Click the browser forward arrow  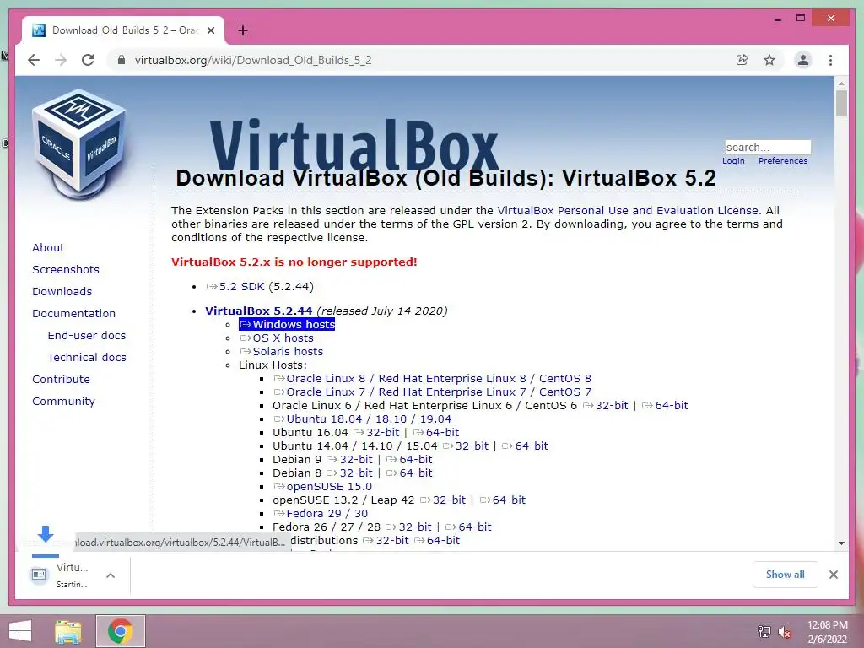(x=61, y=60)
